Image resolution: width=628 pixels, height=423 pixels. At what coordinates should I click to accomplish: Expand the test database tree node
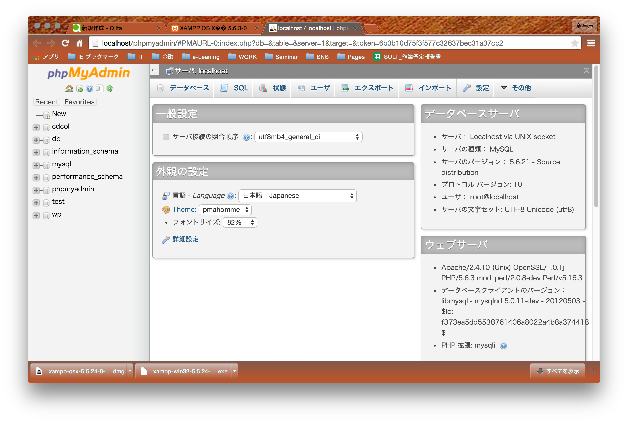pyautogui.click(x=36, y=203)
